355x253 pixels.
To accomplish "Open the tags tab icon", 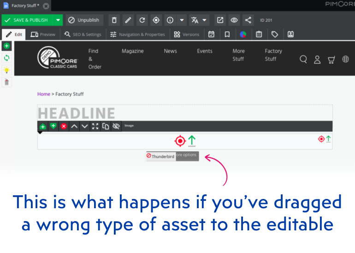I will (275, 35).
